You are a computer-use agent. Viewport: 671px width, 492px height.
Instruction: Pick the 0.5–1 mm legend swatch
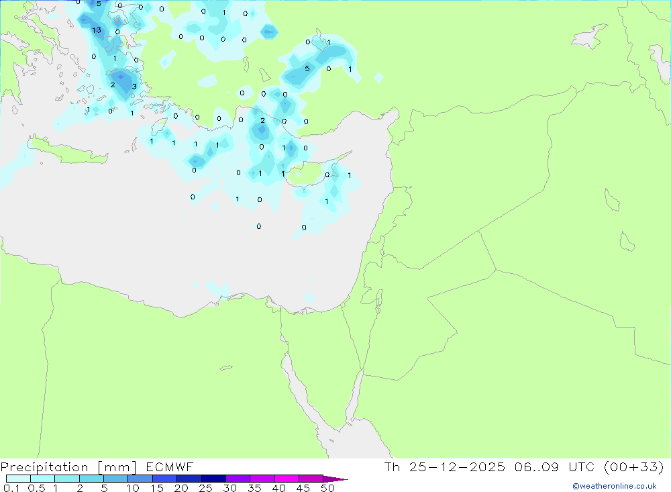(43, 479)
